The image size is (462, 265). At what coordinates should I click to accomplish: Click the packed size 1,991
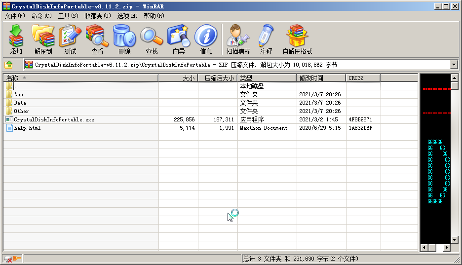pyautogui.click(x=227, y=128)
